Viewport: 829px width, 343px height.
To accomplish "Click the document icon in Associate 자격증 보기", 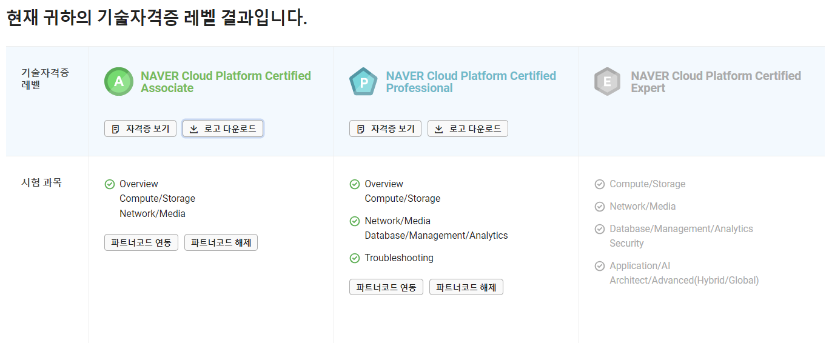I will point(116,129).
